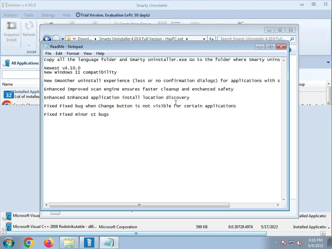The image size is (332, 249).
Task: Switch to Smarty Uninstaller taskbar button
Action: tap(89, 243)
